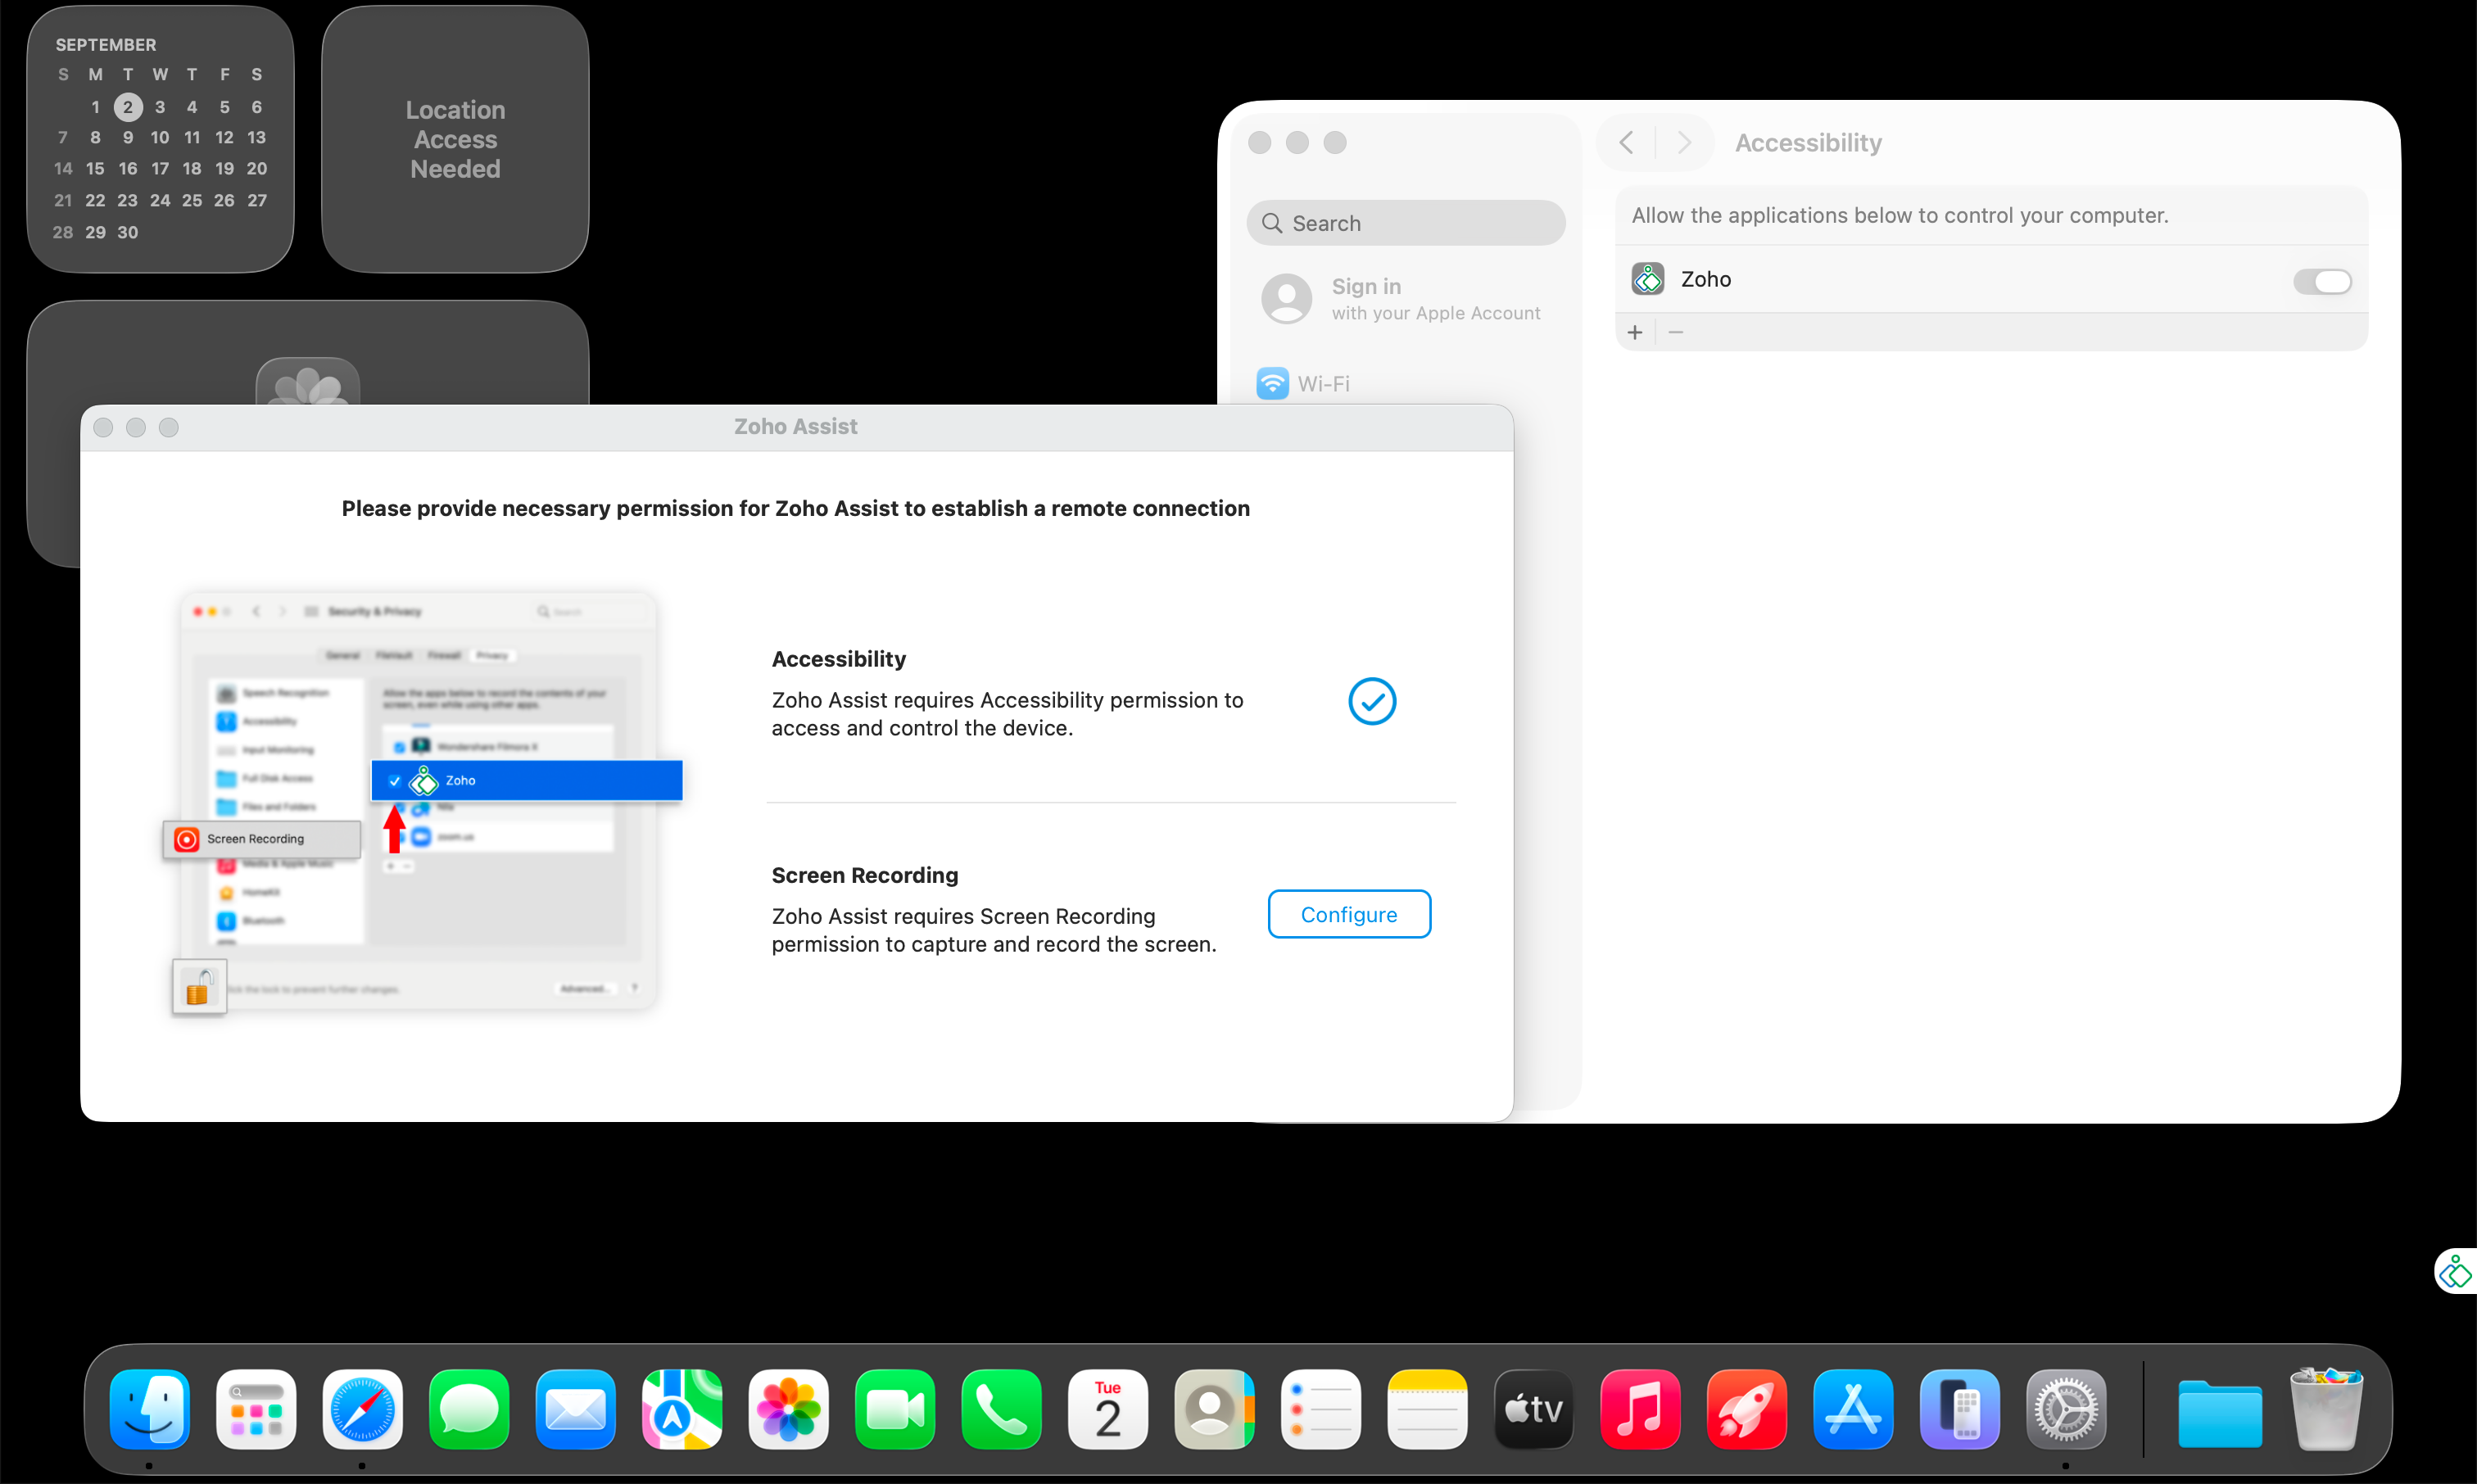Open iPhone Mirroring from the Dock
2477x1484 pixels.
[1959, 1410]
